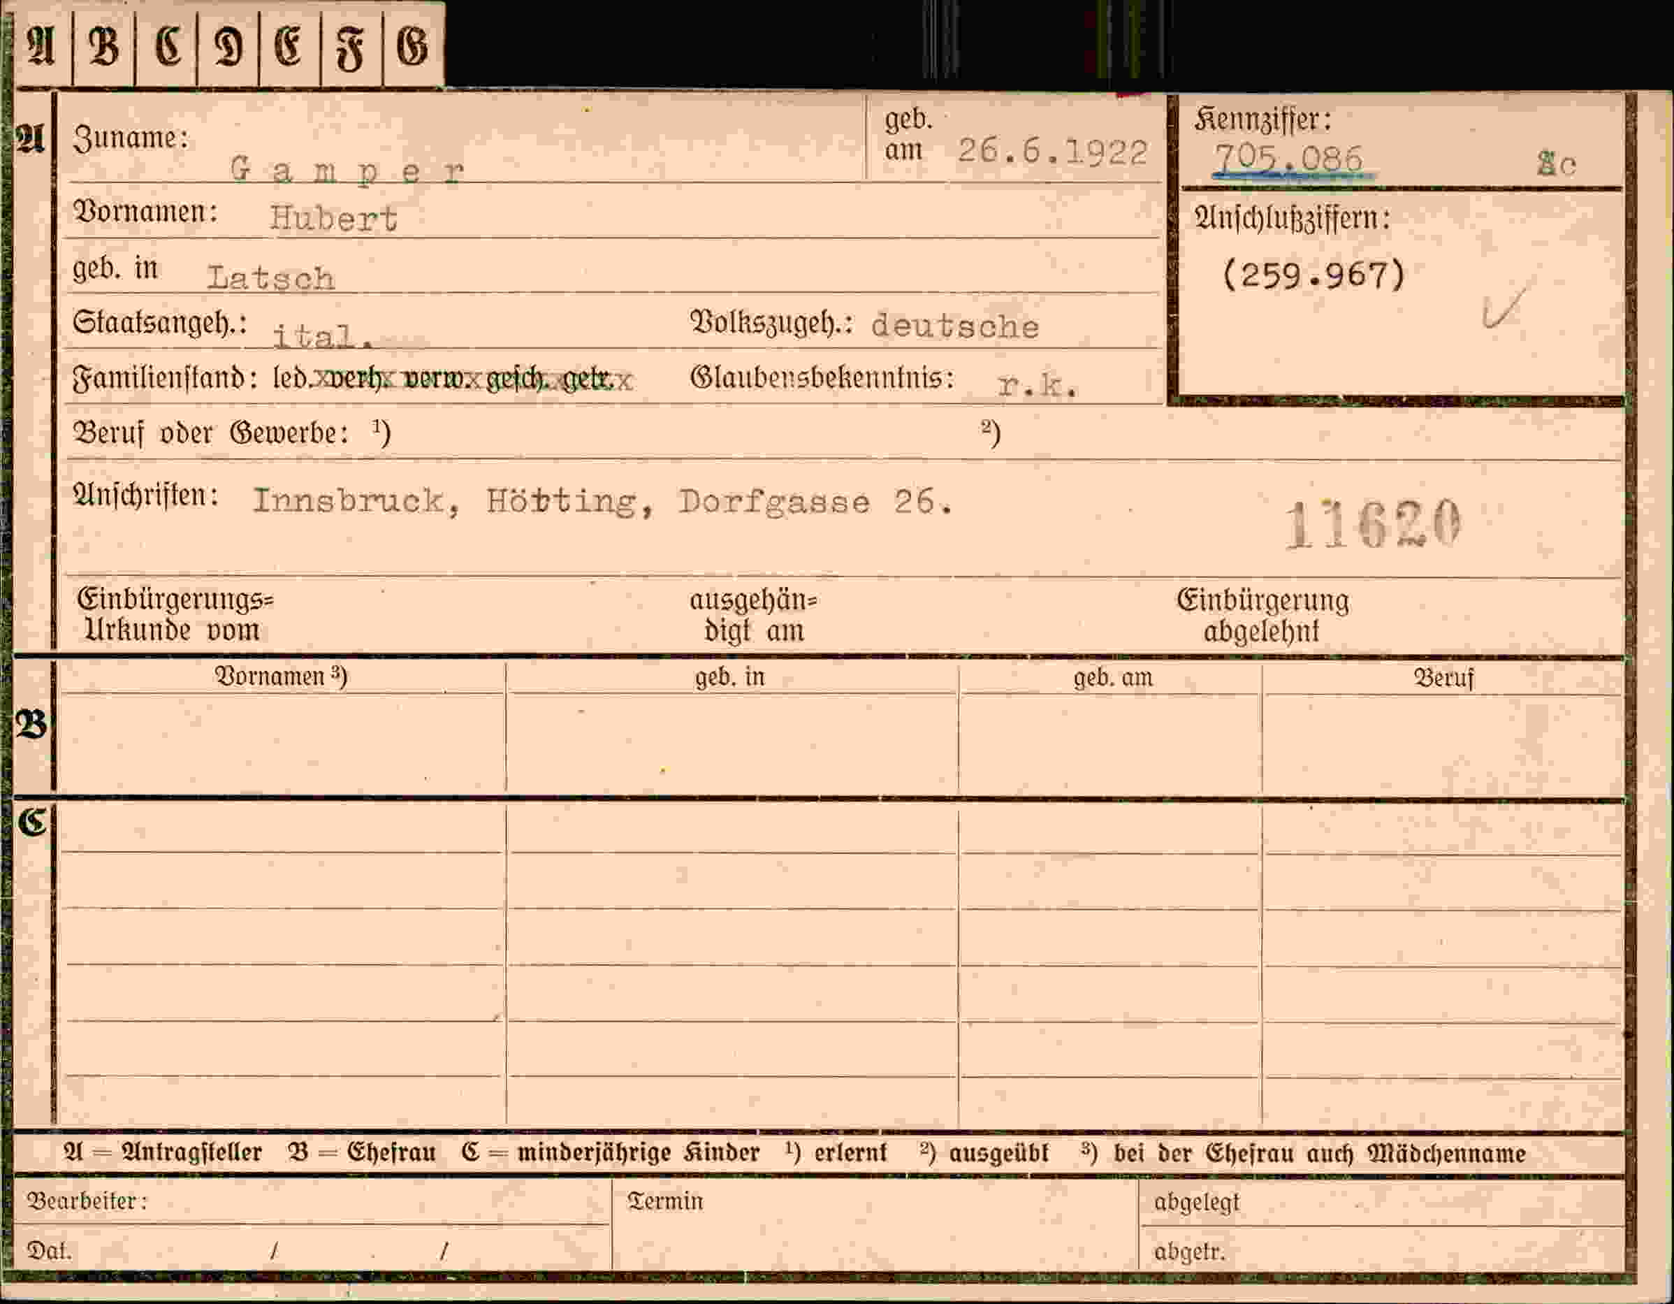The height and width of the screenshot is (1304, 1674).
Task: Click the 'Staatsangeh.:' label
Action: click(x=159, y=323)
